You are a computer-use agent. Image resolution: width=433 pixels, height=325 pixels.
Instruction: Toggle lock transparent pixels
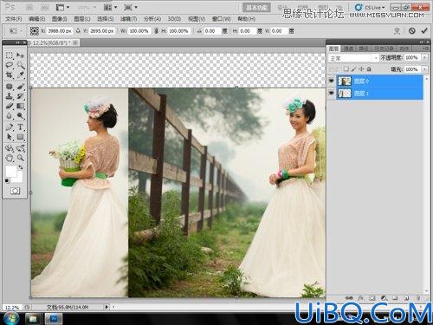[x=346, y=69]
